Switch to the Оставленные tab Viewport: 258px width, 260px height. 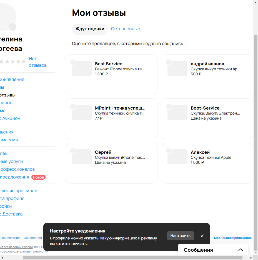[125, 29]
